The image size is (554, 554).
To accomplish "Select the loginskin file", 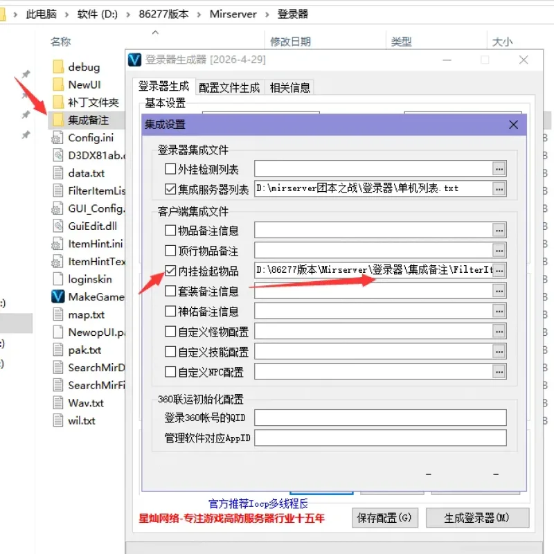I will pyautogui.click(x=90, y=279).
